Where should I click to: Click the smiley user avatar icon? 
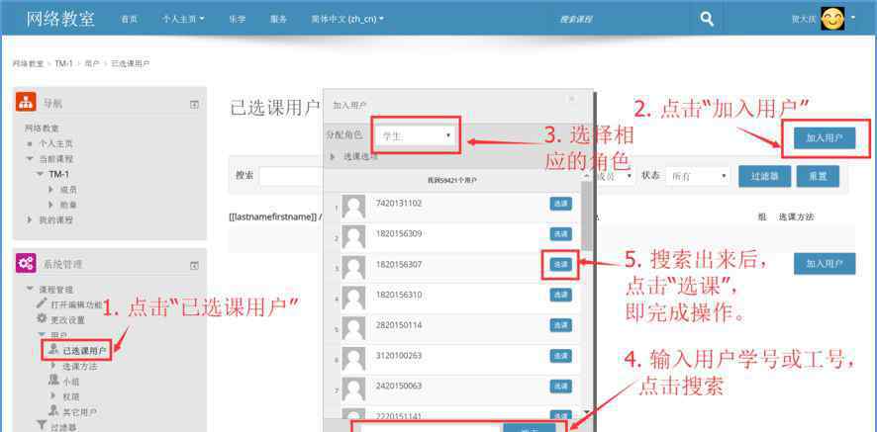click(832, 18)
